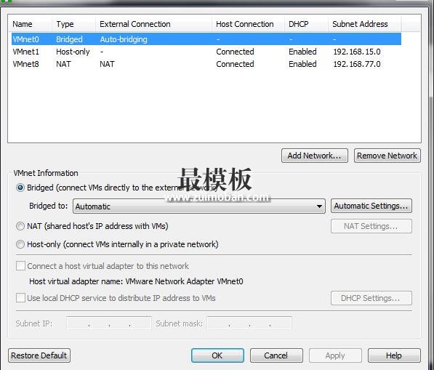Sort by the Type column header
Screen dimensions: 434x370
click(x=73, y=24)
